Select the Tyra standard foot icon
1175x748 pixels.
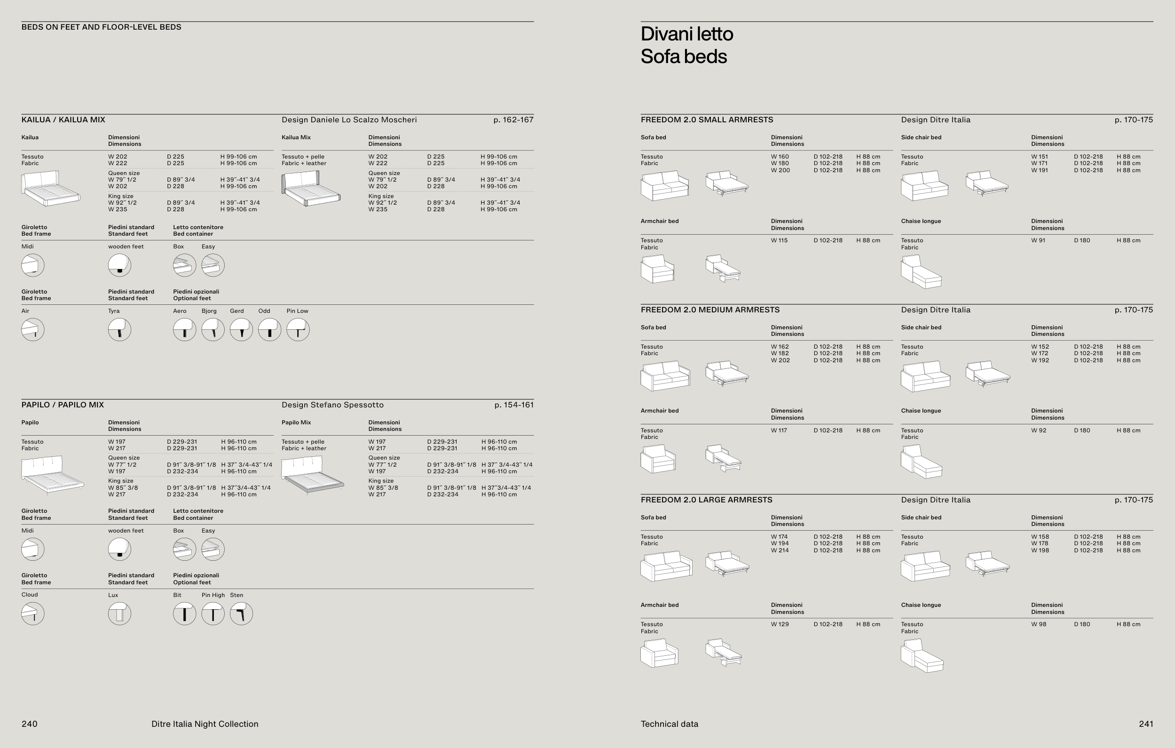coord(119,330)
